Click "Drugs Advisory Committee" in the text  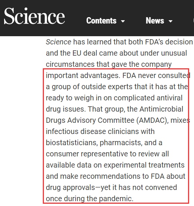(x=90, y=120)
